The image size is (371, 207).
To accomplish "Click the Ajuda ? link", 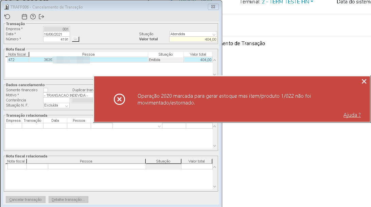I will [352, 115].
